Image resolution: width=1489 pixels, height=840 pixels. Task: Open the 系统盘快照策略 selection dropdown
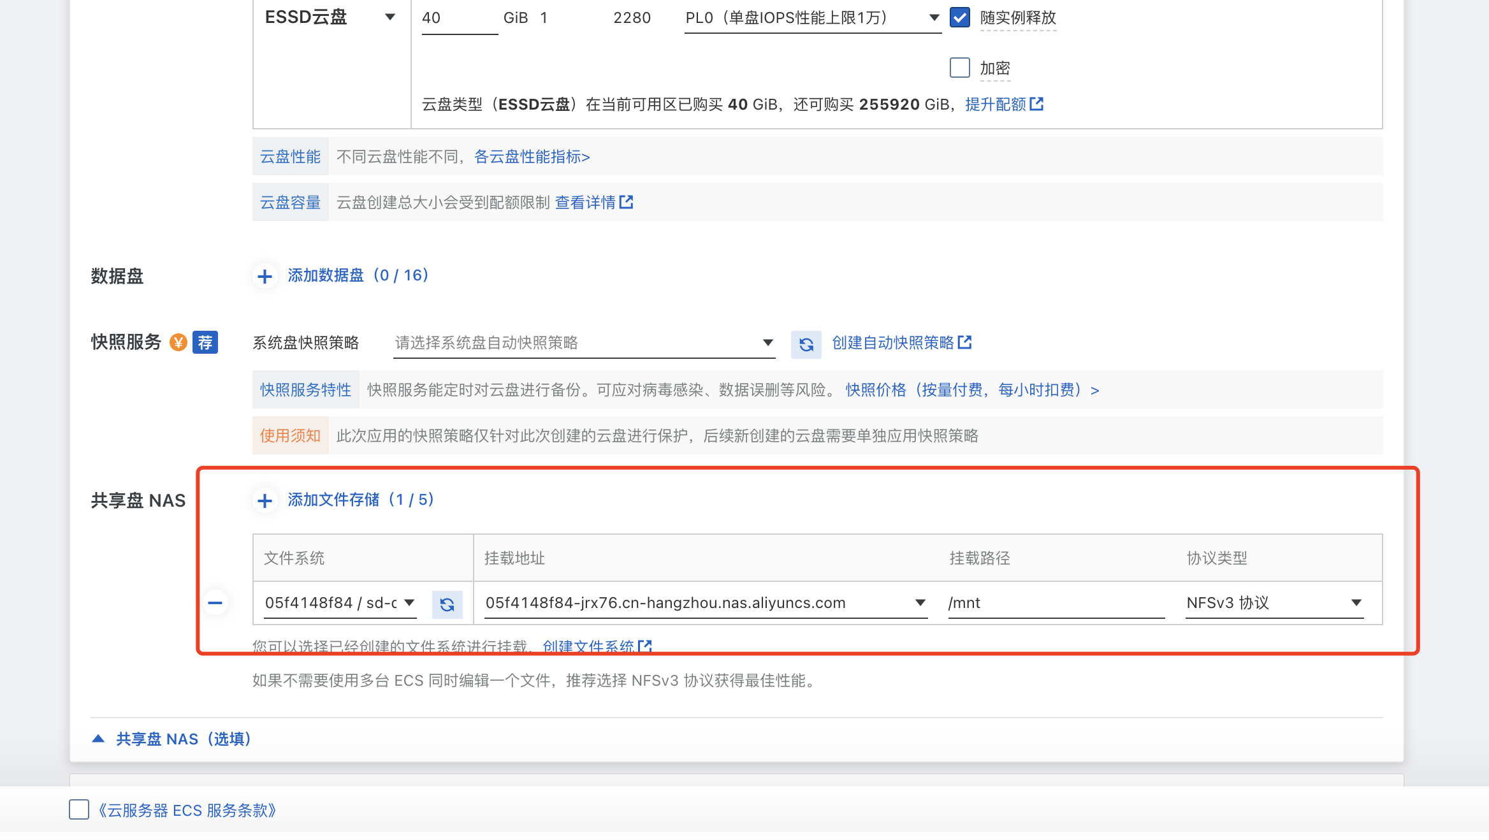584,343
